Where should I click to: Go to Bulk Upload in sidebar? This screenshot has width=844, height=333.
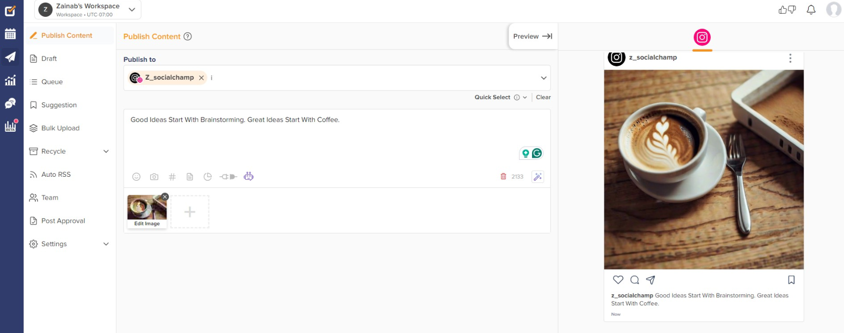click(60, 128)
